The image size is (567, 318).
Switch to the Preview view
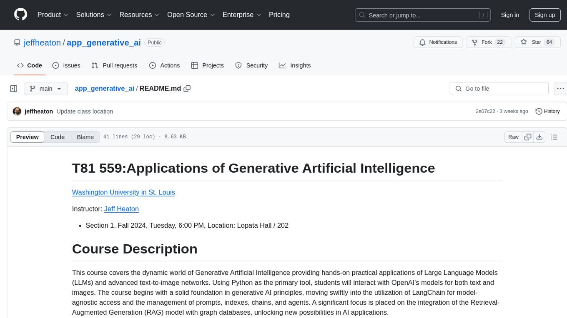click(28, 137)
